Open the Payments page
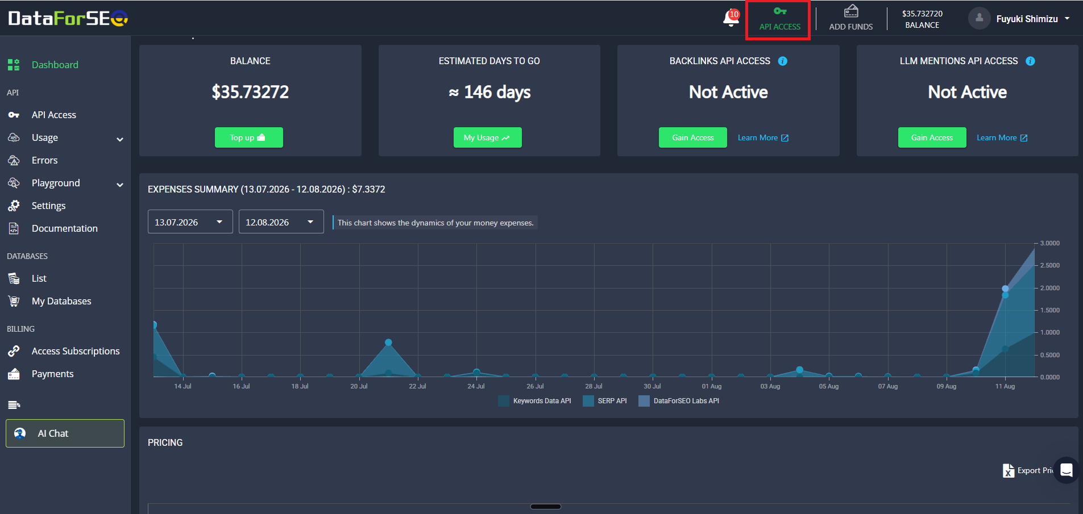The height and width of the screenshot is (514, 1083). 53,374
